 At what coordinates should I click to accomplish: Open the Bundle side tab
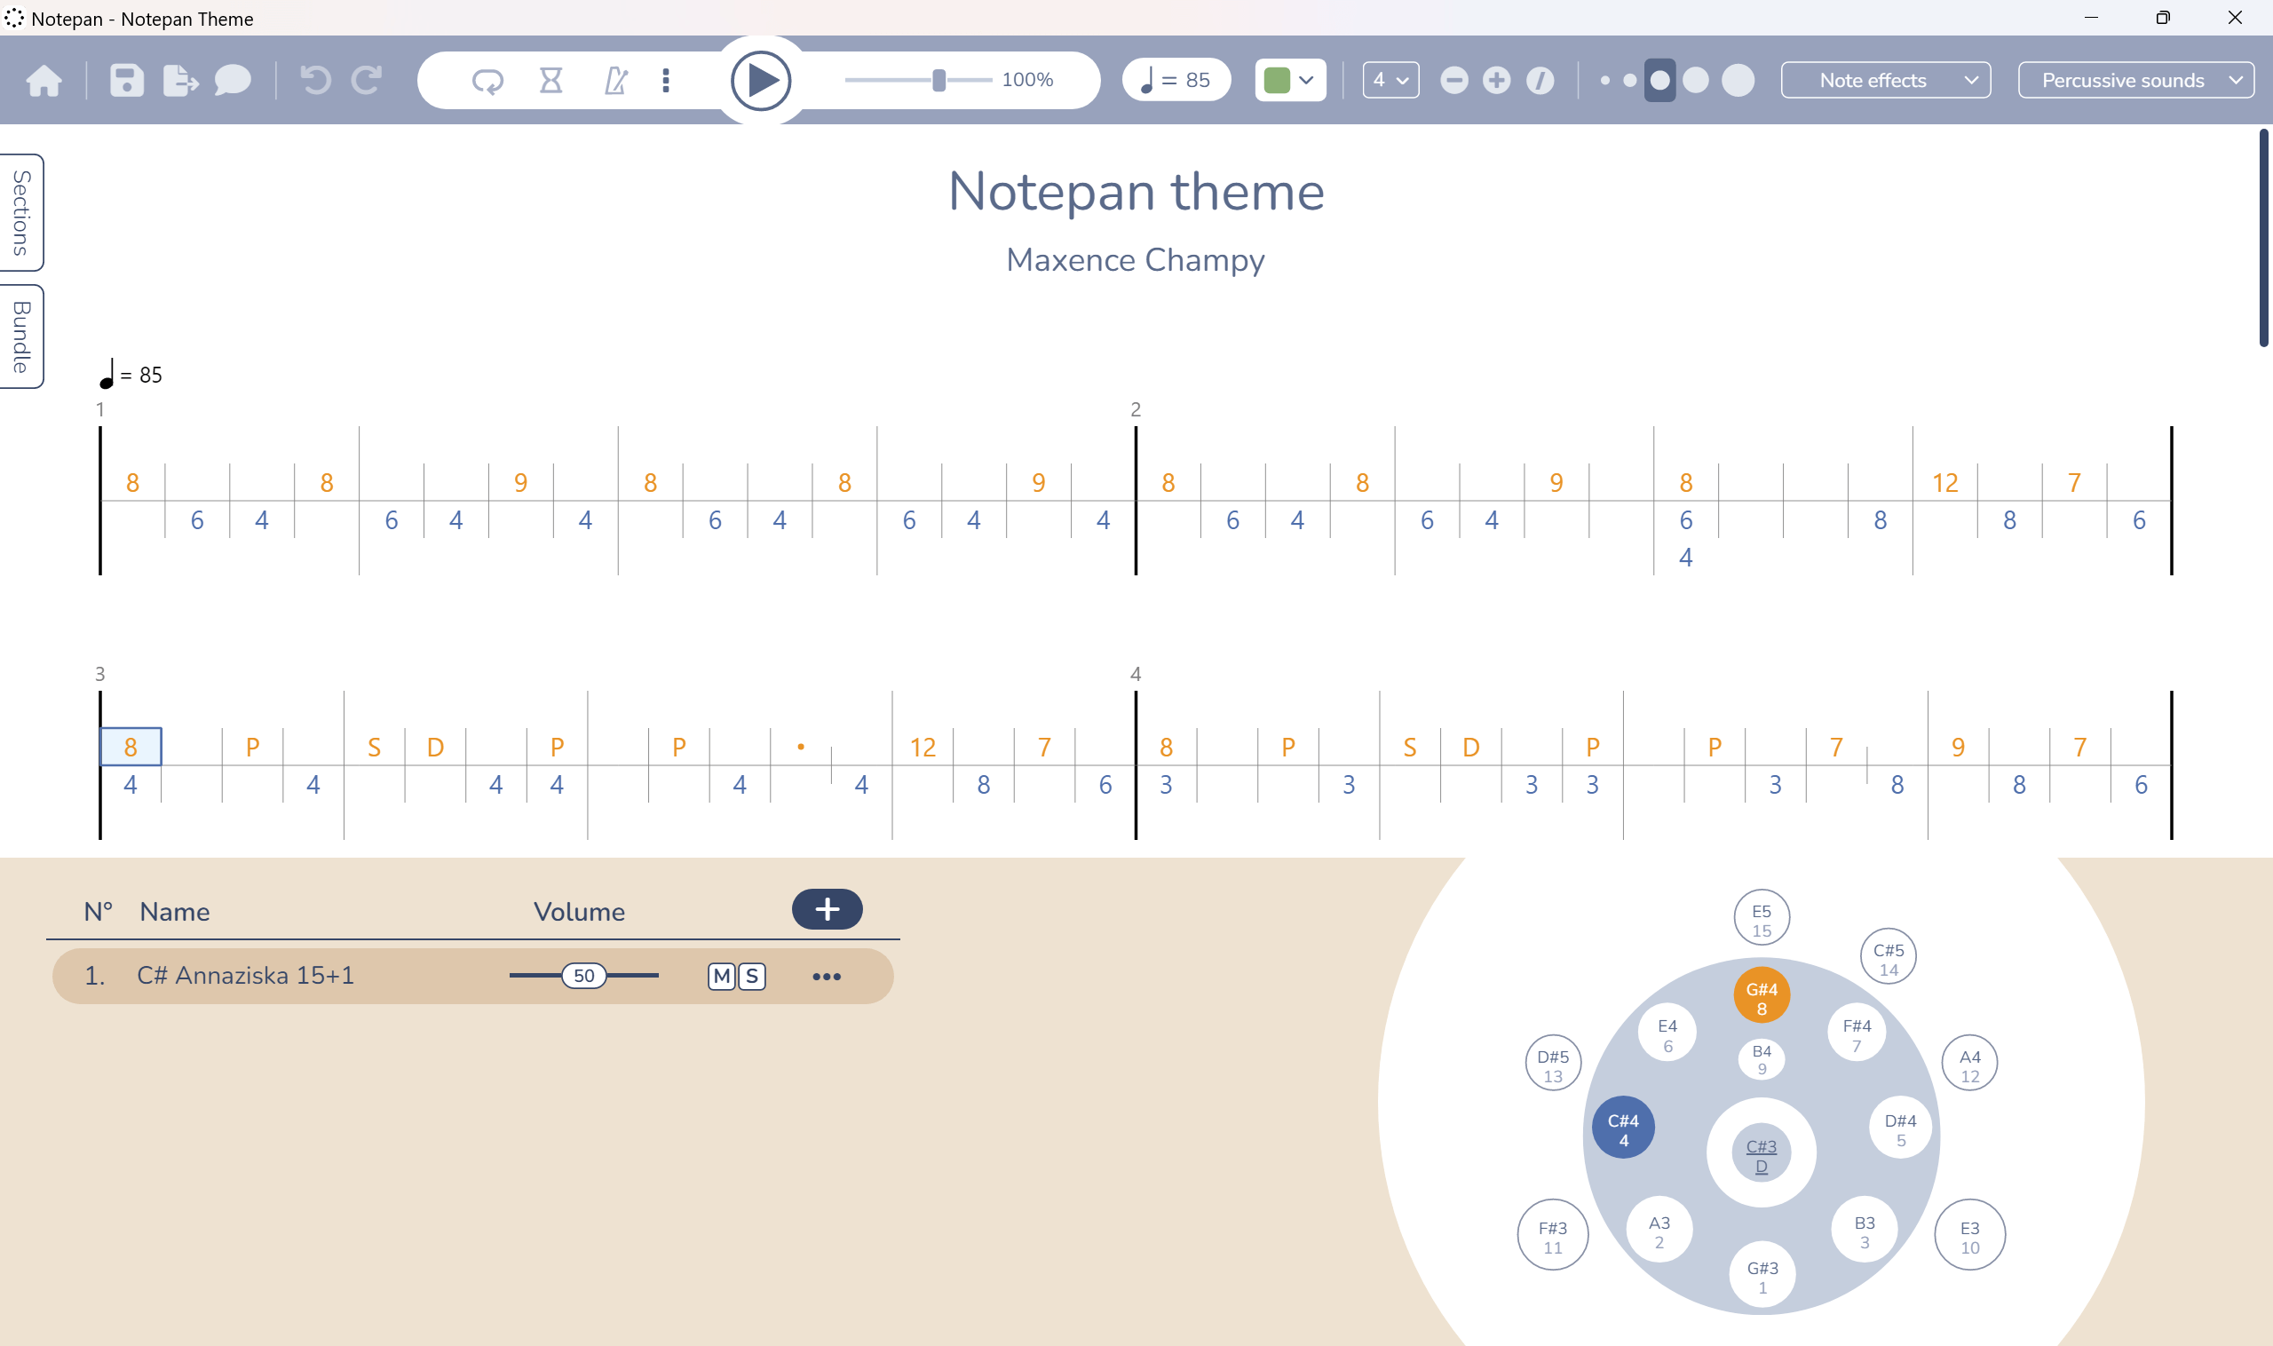[22, 336]
